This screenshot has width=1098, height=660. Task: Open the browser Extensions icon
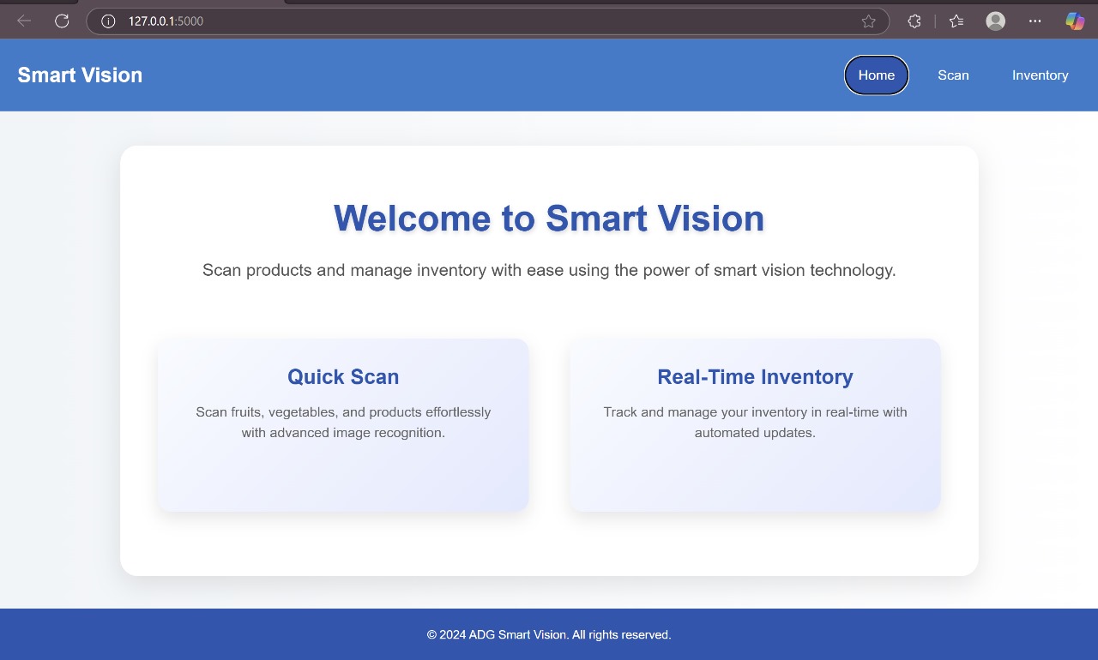pos(914,21)
